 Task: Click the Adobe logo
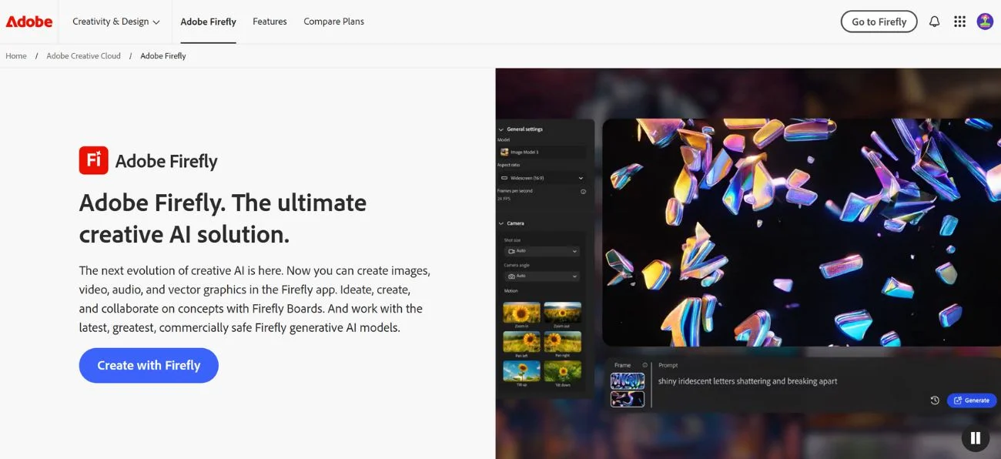pos(29,22)
